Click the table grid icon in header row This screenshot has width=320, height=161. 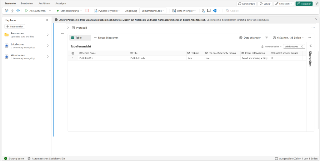pyautogui.click(x=73, y=53)
